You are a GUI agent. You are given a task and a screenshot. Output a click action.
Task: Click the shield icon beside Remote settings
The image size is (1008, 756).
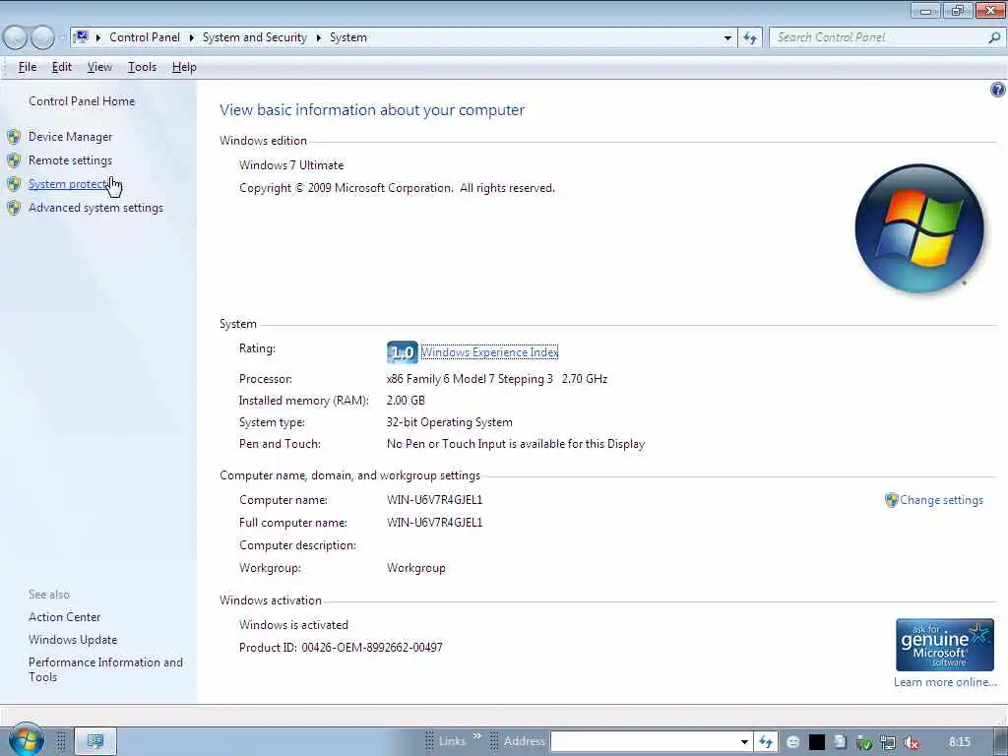click(x=14, y=160)
